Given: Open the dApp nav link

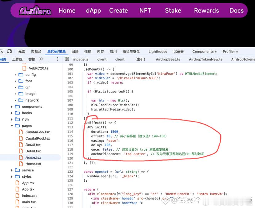Looking at the screenshot, I should tap(94, 11).
